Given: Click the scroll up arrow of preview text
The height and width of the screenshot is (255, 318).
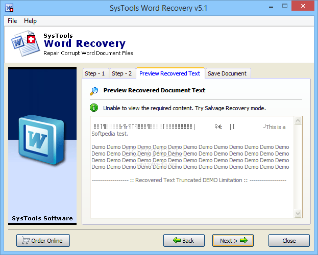Looking at the screenshot, I should [x=298, y=121].
